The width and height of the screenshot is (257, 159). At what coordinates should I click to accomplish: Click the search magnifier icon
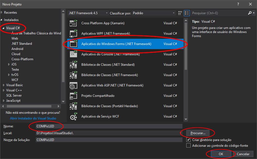coord(250,13)
